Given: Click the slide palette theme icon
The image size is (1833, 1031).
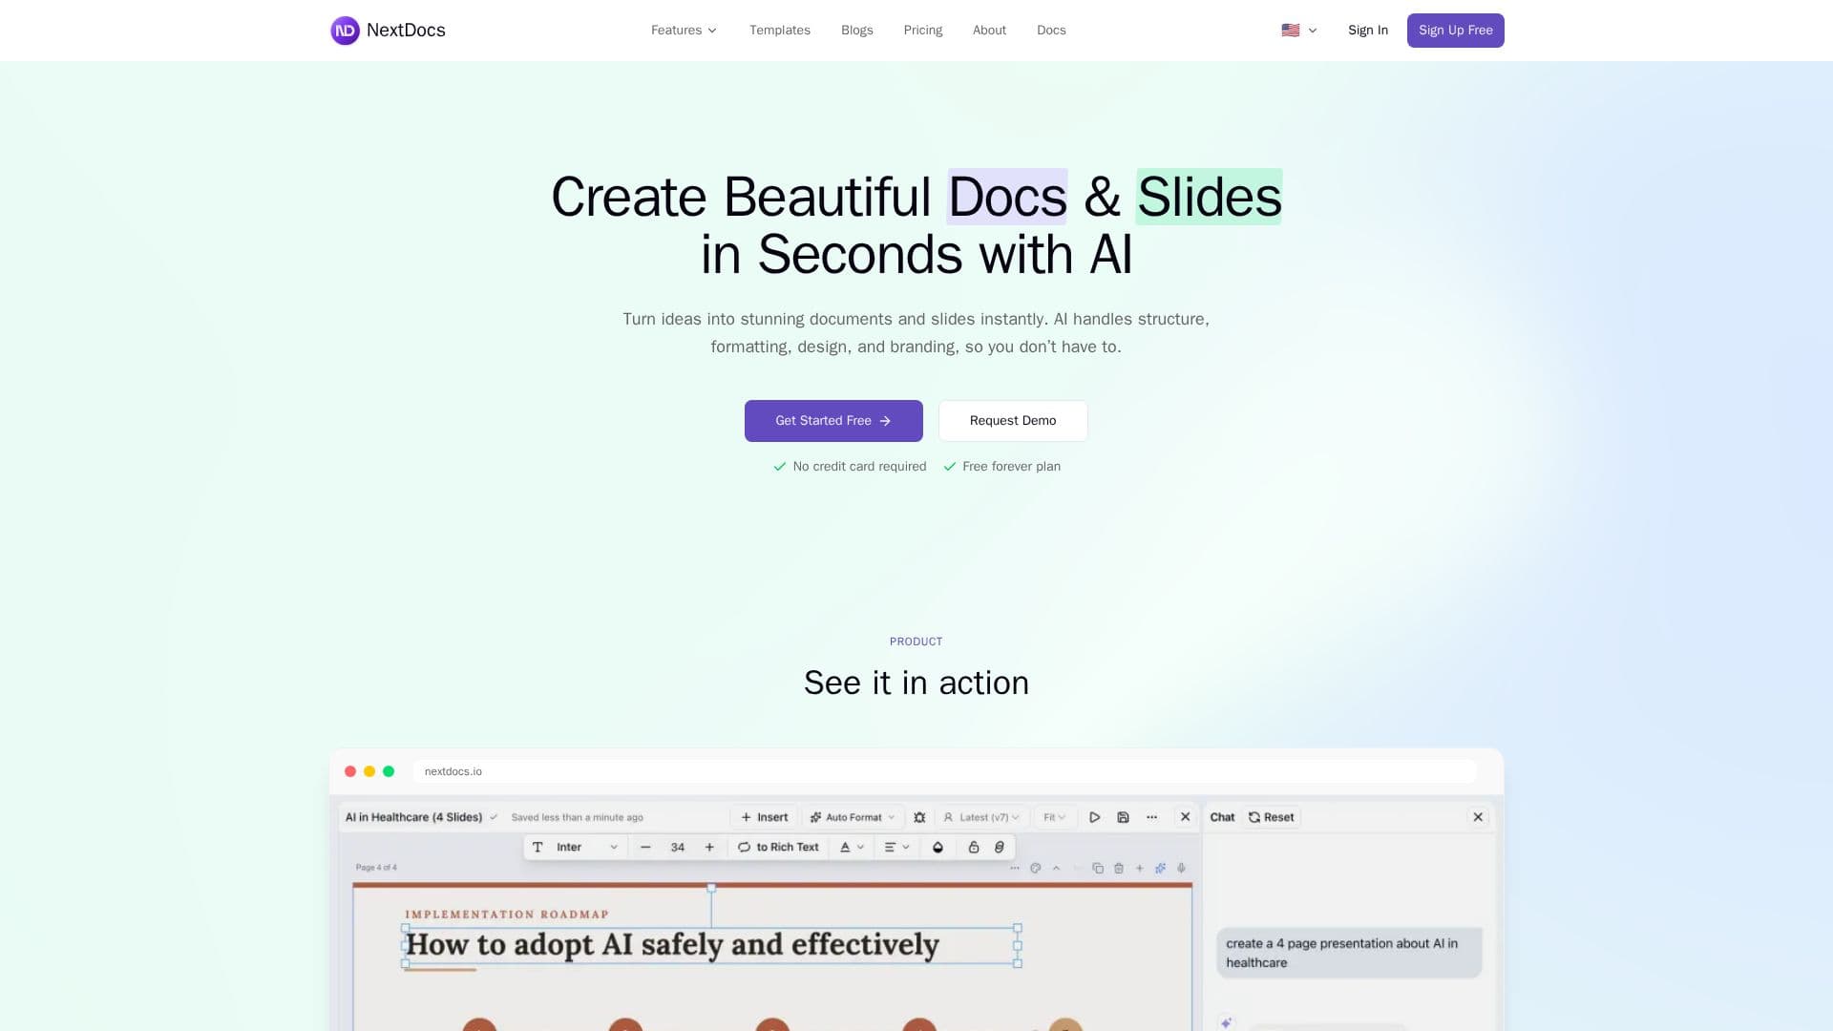Looking at the screenshot, I should click(1035, 869).
